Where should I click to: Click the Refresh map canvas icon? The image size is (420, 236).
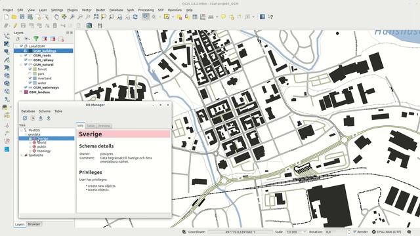point(135,17)
